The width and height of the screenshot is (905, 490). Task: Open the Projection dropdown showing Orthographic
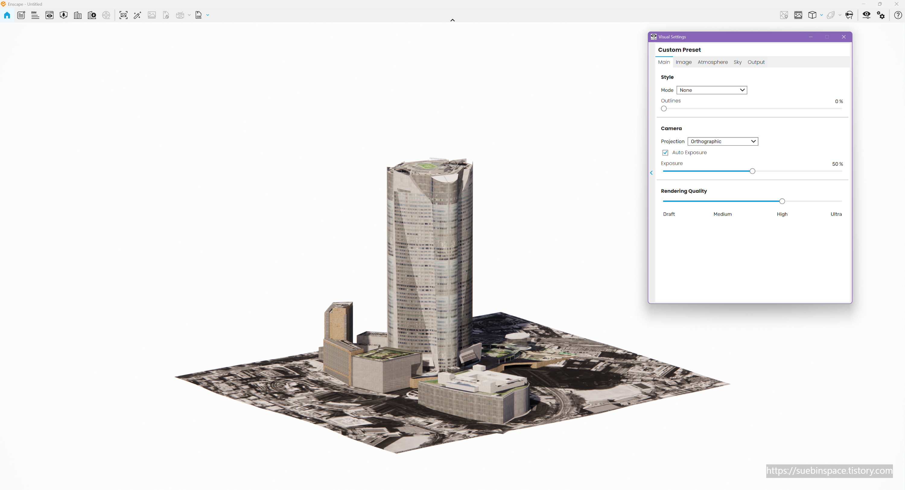click(x=723, y=141)
